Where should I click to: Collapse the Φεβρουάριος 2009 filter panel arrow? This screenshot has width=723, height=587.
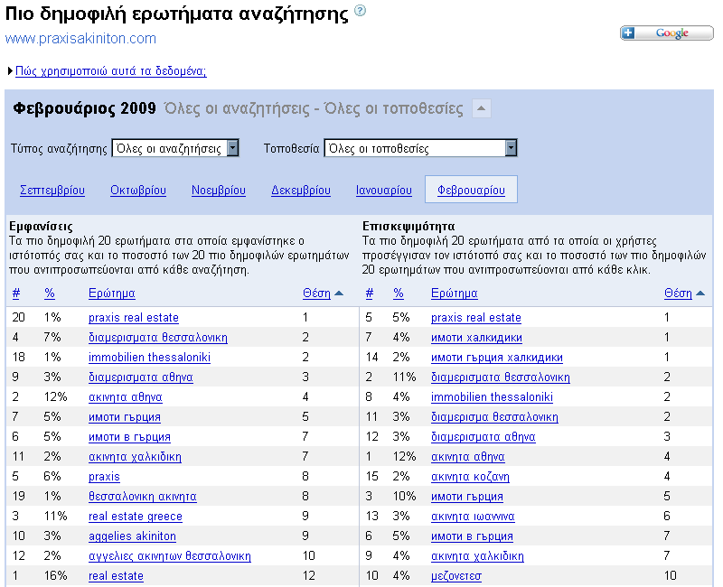coord(482,109)
